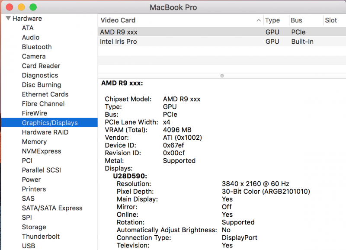Select Fibre Channel in the sidebar
The height and width of the screenshot is (250, 346).
click(43, 104)
